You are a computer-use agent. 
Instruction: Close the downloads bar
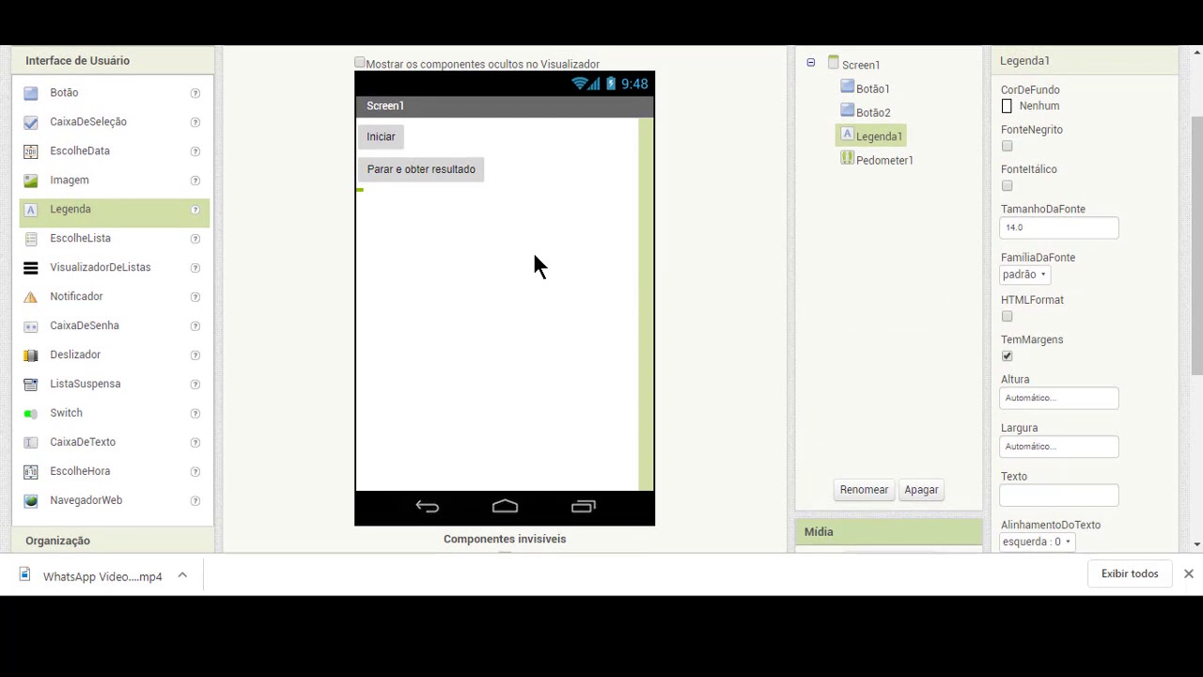1188,574
